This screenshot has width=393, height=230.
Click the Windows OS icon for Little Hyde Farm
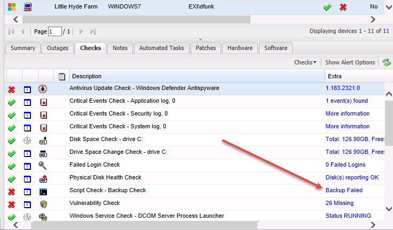[x=11, y=7]
